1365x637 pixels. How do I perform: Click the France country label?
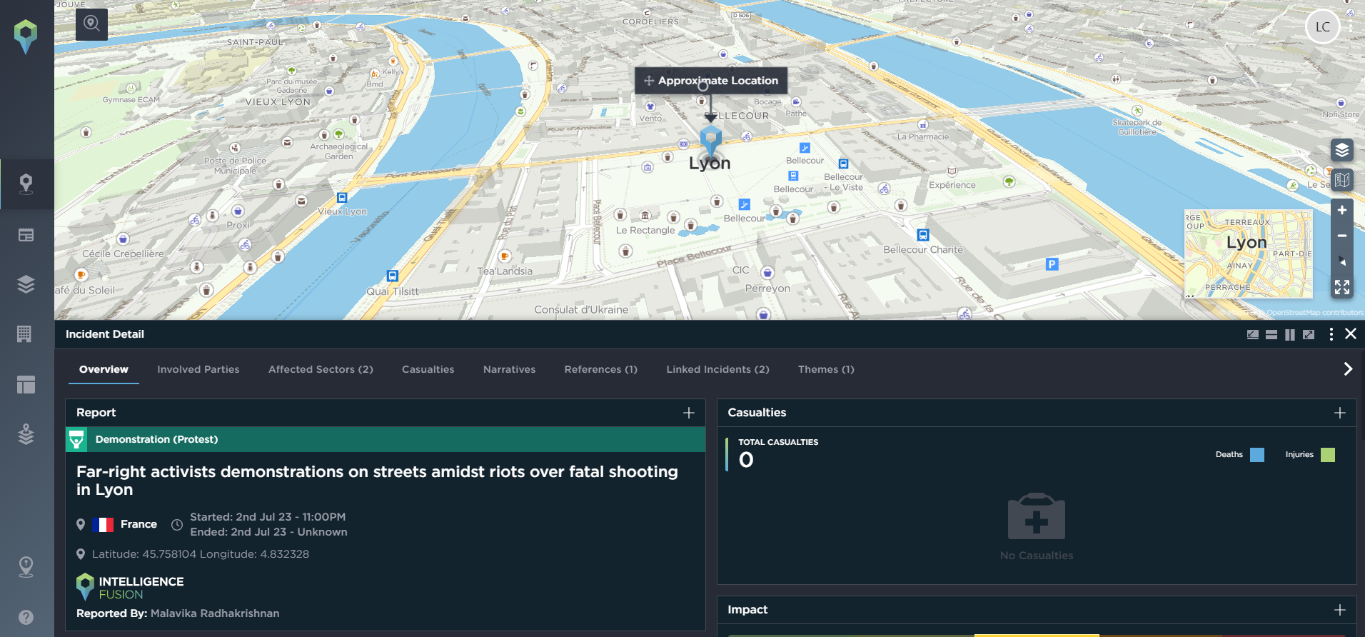coord(138,524)
